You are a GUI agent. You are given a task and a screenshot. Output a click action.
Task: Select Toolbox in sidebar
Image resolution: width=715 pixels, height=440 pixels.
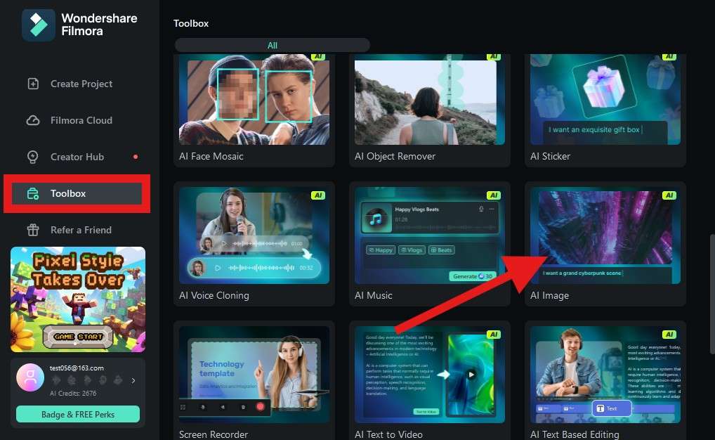(77, 193)
